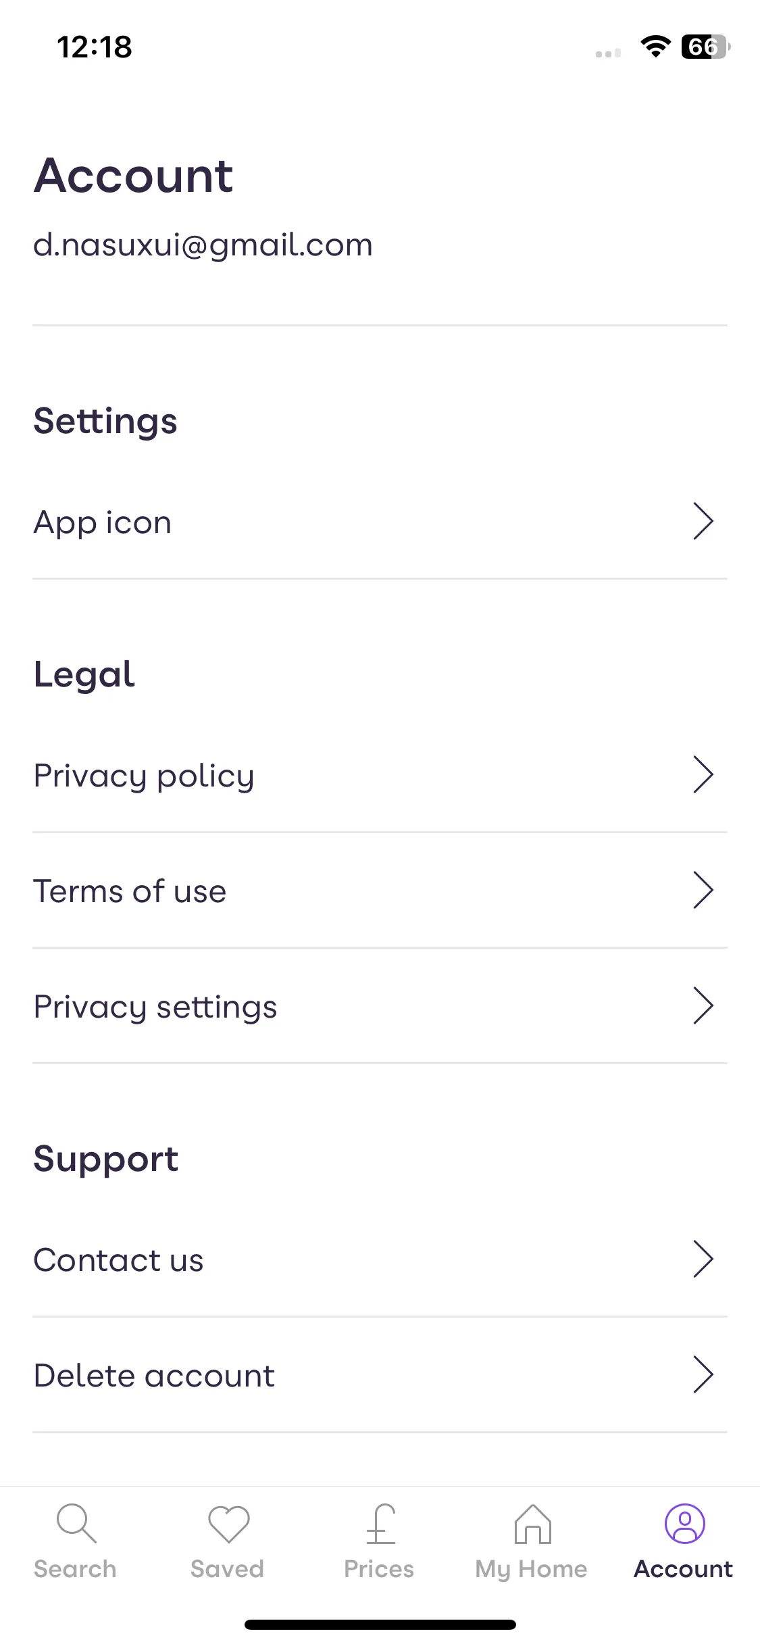The image size is (760, 1646).
Task: Open the My Home house icon
Action: (532, 1524)
